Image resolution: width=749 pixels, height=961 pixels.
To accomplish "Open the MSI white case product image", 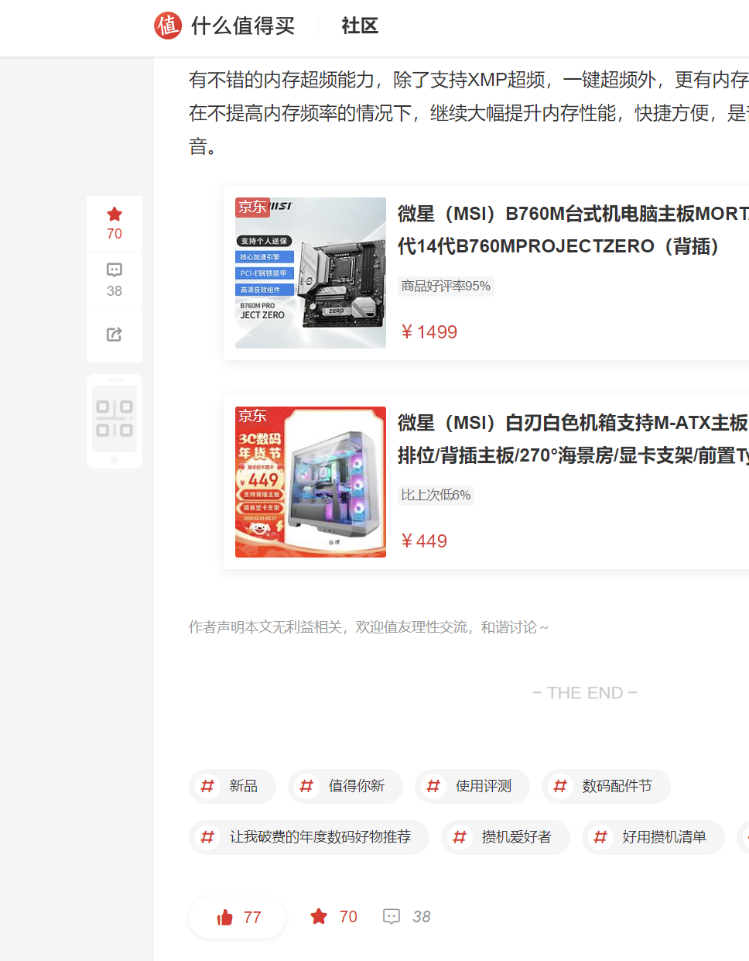I will point(310,482).
